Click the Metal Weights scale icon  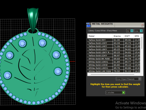click(89, 25)
